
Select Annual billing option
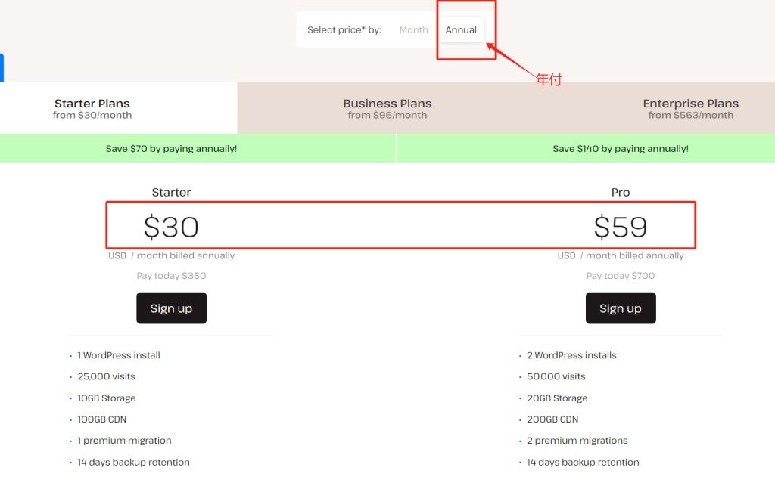[x=461, y=29]
